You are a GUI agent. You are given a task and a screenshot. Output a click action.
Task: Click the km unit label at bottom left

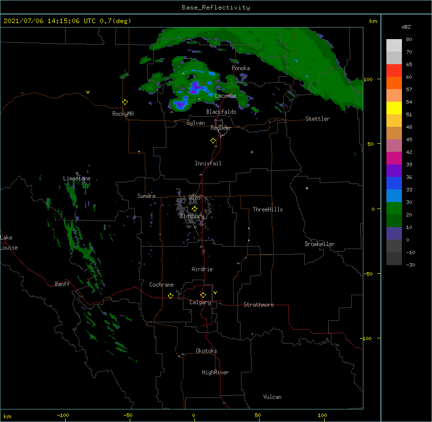(x=8, y=416)
